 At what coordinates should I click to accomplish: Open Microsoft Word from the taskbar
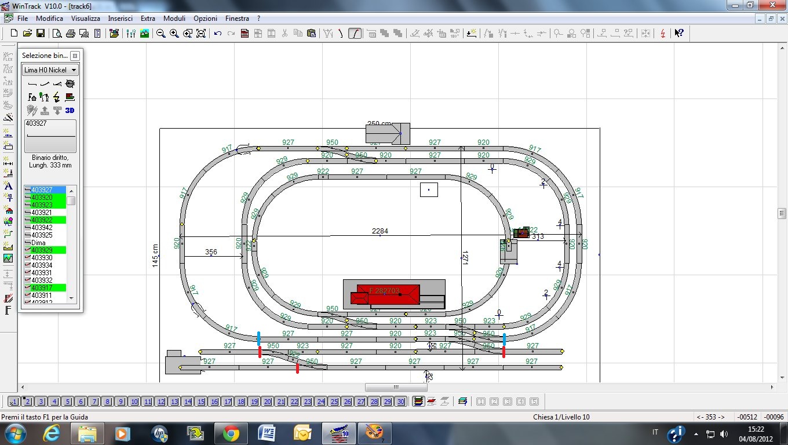tap(267, 433)
